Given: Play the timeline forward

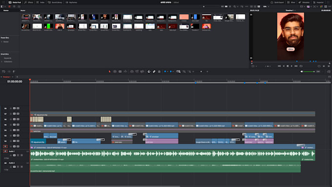Looking at the screenshot, I should tap(291, 66).
